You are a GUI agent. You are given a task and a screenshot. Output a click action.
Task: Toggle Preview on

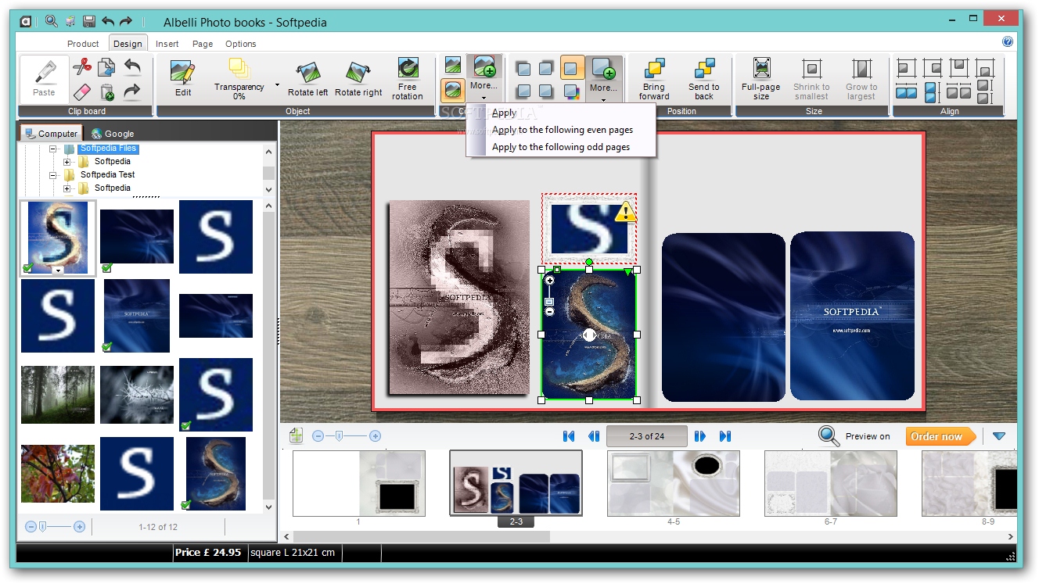[854, 436]
